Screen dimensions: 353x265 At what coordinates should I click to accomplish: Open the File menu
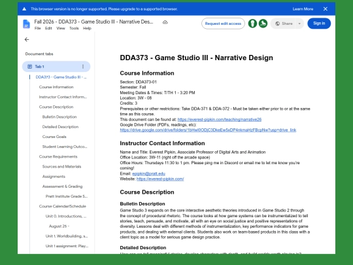pyautogui.click(x=37, y=28)
